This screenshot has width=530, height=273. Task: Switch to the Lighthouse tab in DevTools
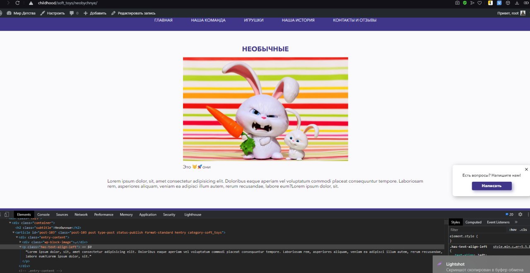[x=193, y=214]
